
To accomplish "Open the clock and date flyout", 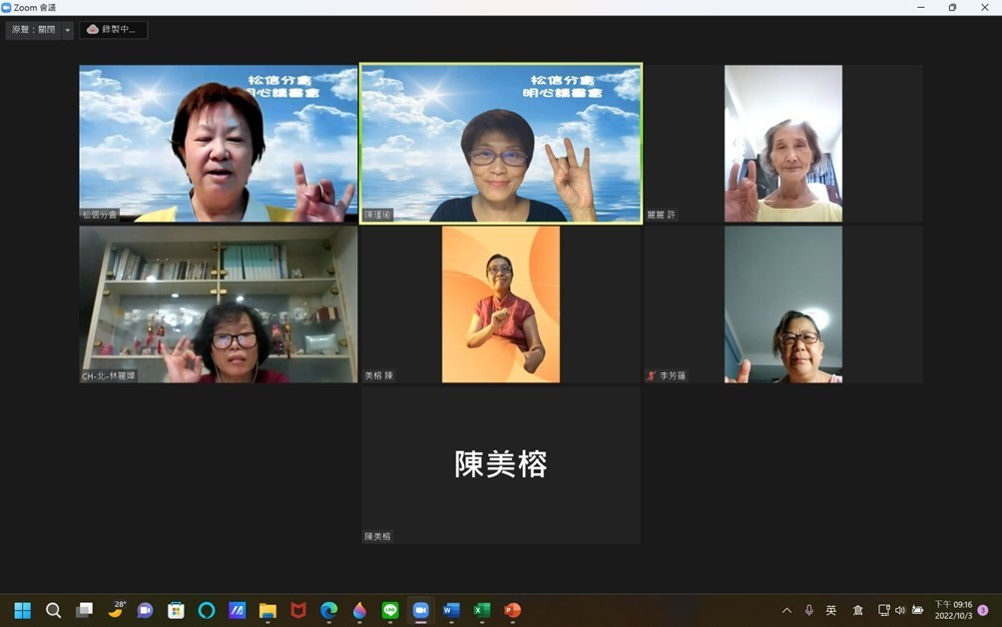I will (x=953, y=610).
